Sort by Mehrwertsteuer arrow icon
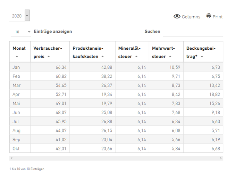Screen dimensions: 227x172 point(170,57)
